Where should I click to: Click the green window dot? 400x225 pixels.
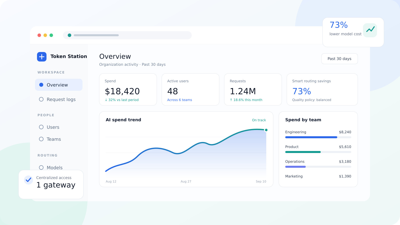[x=51, y=35]
